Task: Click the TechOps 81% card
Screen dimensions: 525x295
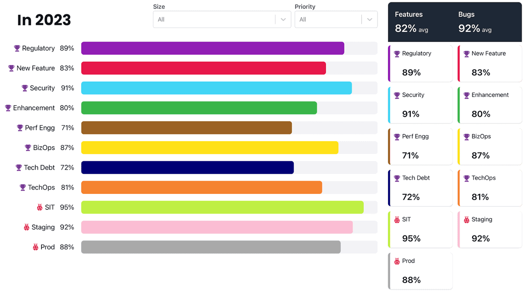Action: pyautogui.click(x=490, y=188)
